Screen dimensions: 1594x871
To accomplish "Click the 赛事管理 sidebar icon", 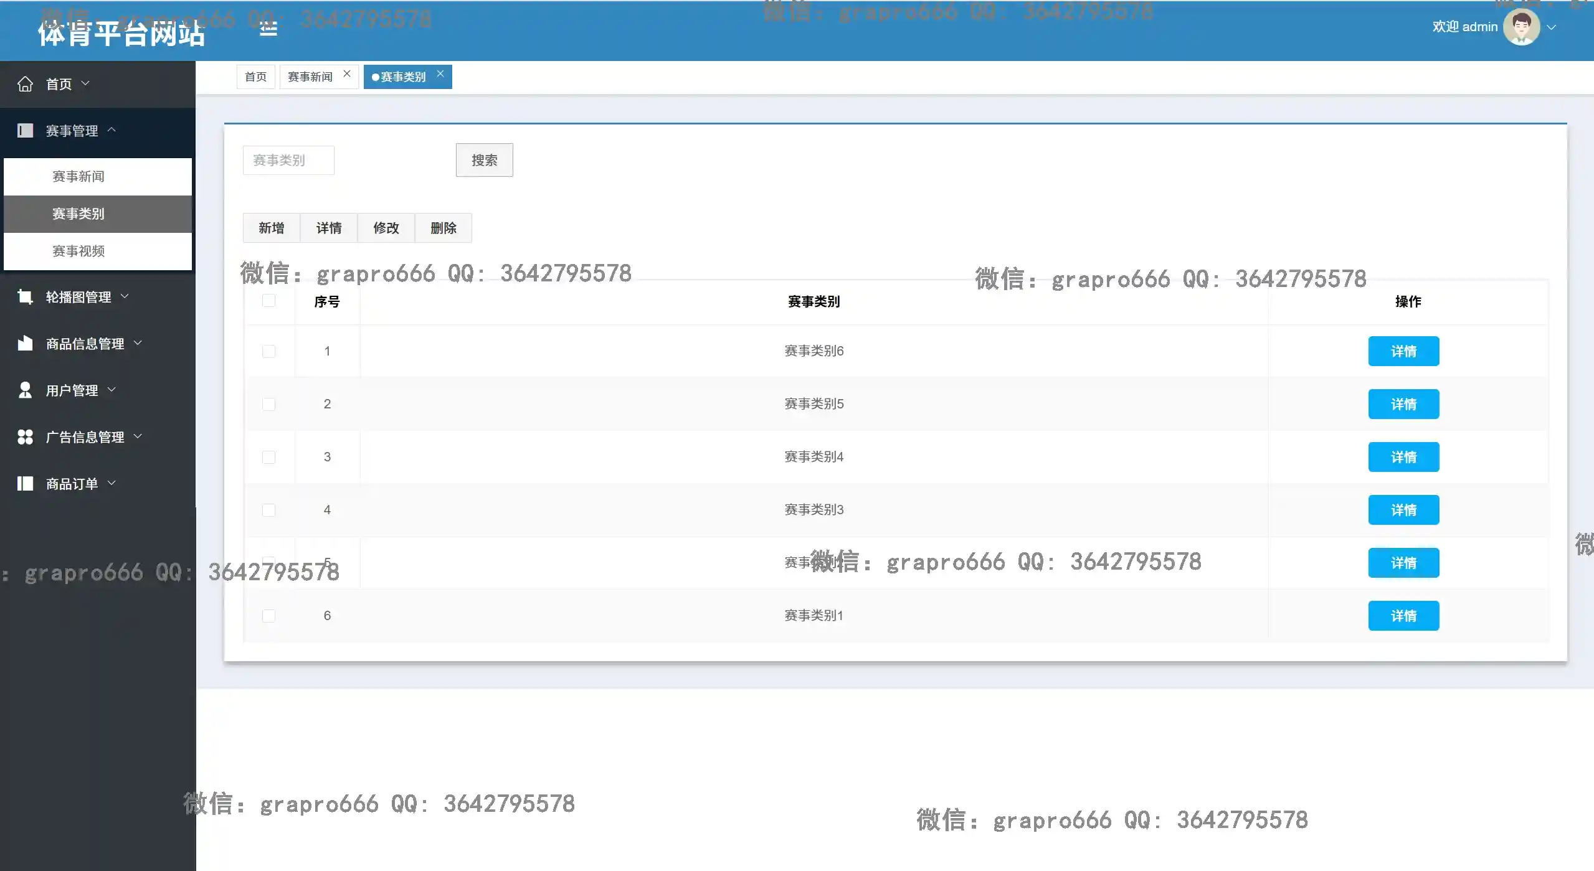I will pyautogui.click(x=25, y=131).
